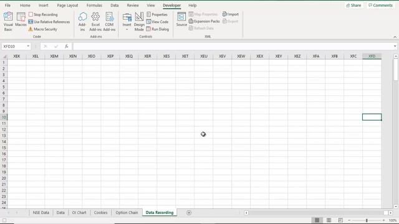Zoom out with minus button
399x224 pixels.
[x=349, y=220]
